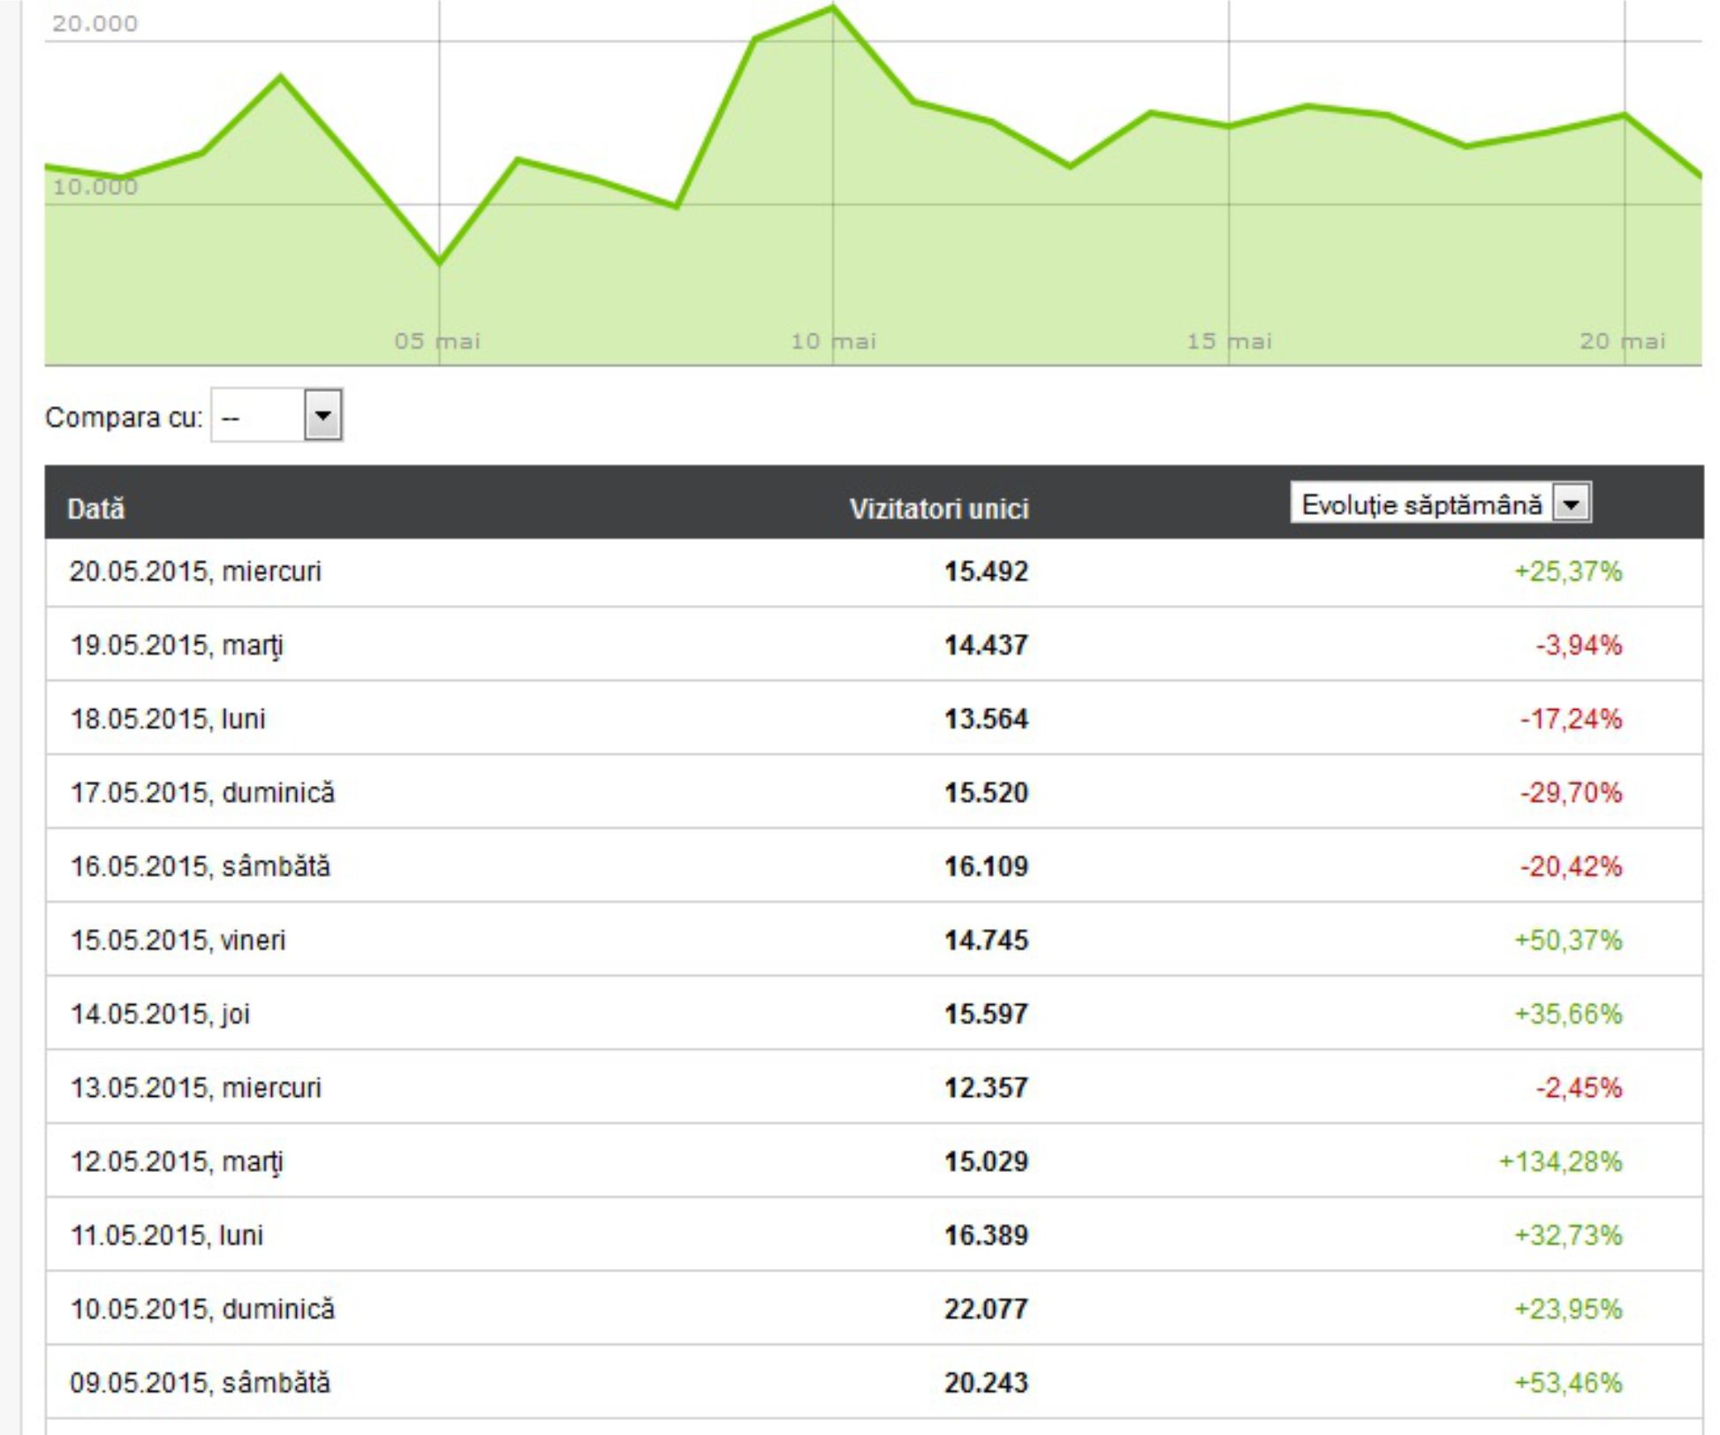Click the 'Dată' column header
This screenshot has height=1435, width=1720.
click(x=96, y=510)
